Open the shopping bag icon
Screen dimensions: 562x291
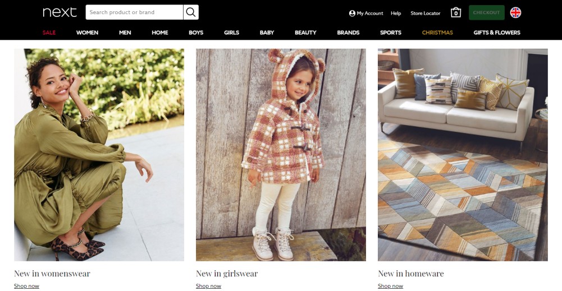click(x=455, y=12)
